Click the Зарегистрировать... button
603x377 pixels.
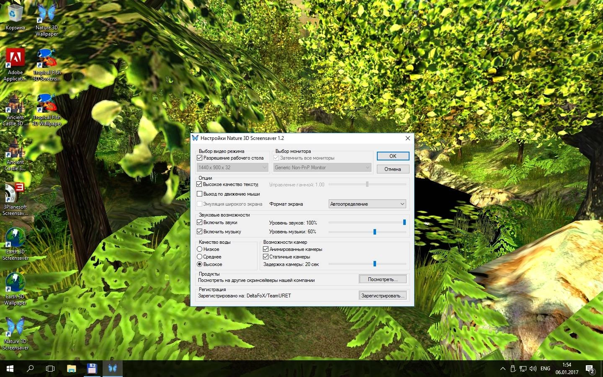pyautogui.click(x=383, y=296)
